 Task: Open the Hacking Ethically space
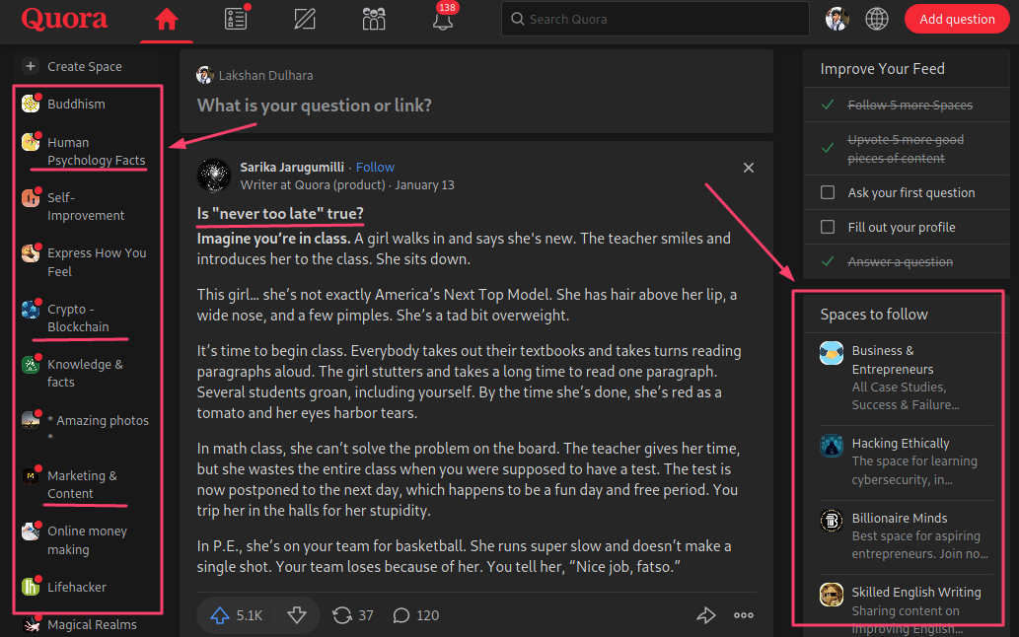click(900, 443)
